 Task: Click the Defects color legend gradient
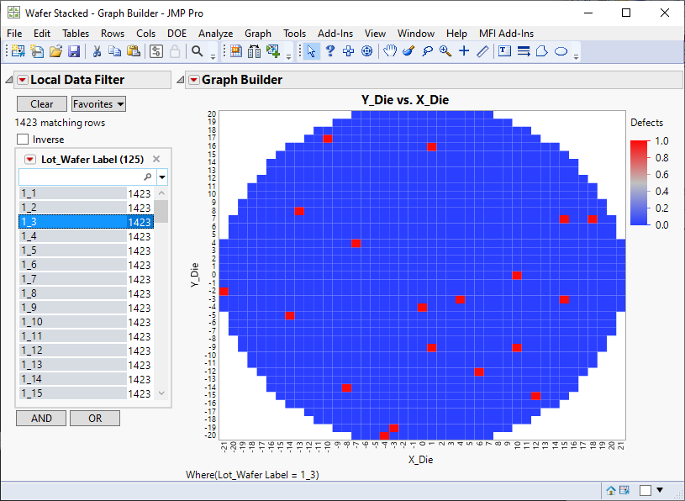tap(640, 182)
